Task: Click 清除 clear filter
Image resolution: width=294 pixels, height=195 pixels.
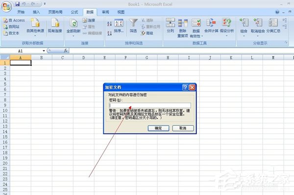Action: pyautogui.click(x=147, y=20)
